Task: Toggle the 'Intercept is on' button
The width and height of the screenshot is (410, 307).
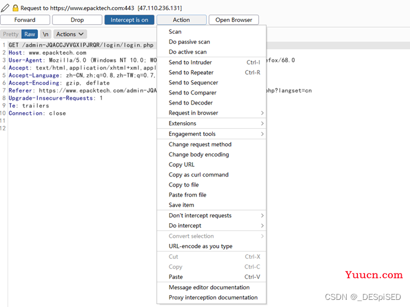Action: tap(129, 20)
